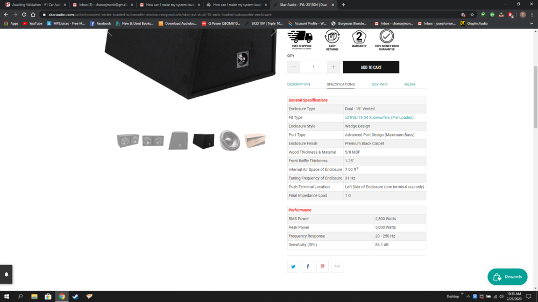This screenshot has height=302, width=538.
Task: Decrease quantity with minus button
Action: tap(293, 67)
